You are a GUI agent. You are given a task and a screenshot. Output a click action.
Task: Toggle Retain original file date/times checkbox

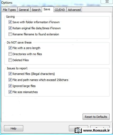[x=10, y=28]
